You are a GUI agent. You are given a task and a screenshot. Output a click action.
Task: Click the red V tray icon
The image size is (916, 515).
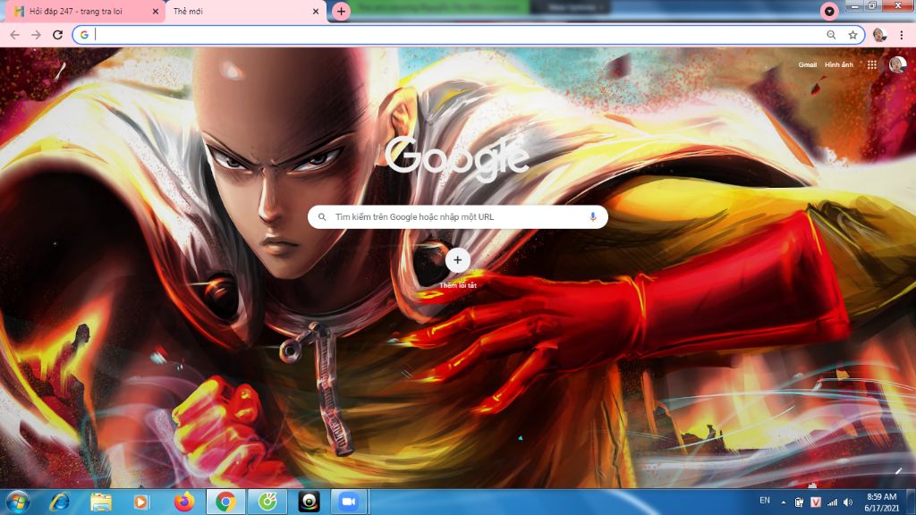tap(816, 502)
